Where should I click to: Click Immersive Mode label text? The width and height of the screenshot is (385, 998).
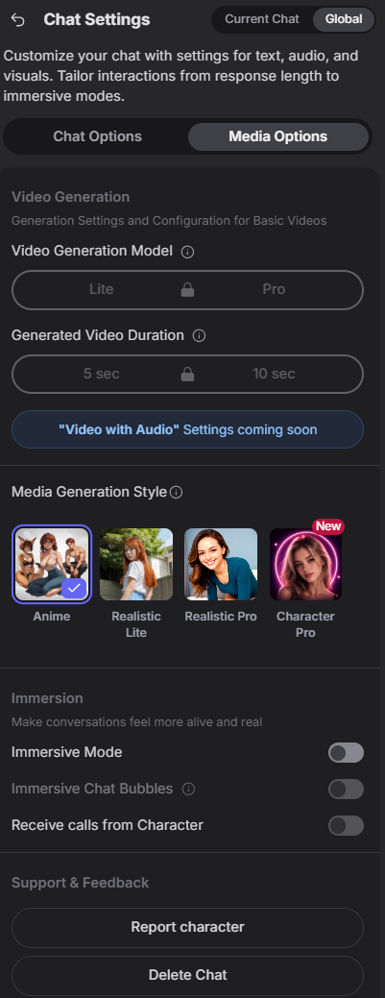[67, 752]
